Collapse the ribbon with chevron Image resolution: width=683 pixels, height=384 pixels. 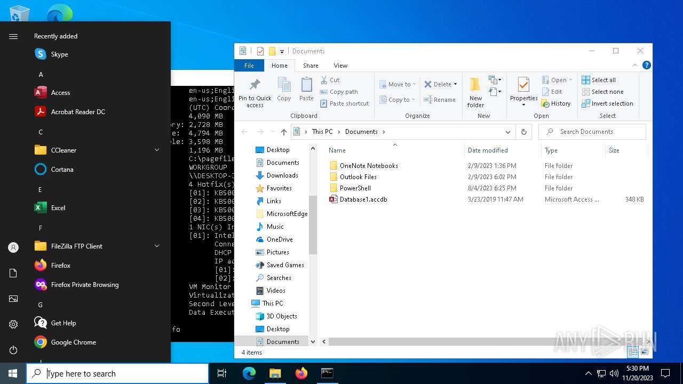click(635, 66)
